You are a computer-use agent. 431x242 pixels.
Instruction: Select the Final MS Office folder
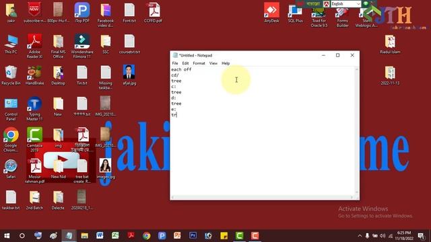pos(59,46)
